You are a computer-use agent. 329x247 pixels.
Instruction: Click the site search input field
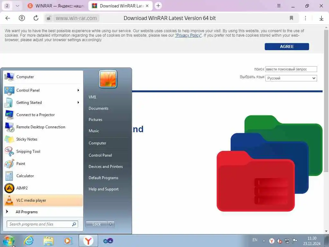click(x=291, y=69)
